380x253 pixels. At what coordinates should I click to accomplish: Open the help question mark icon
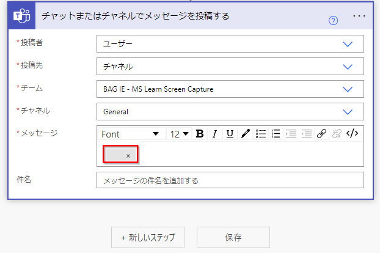click(333, 21)
